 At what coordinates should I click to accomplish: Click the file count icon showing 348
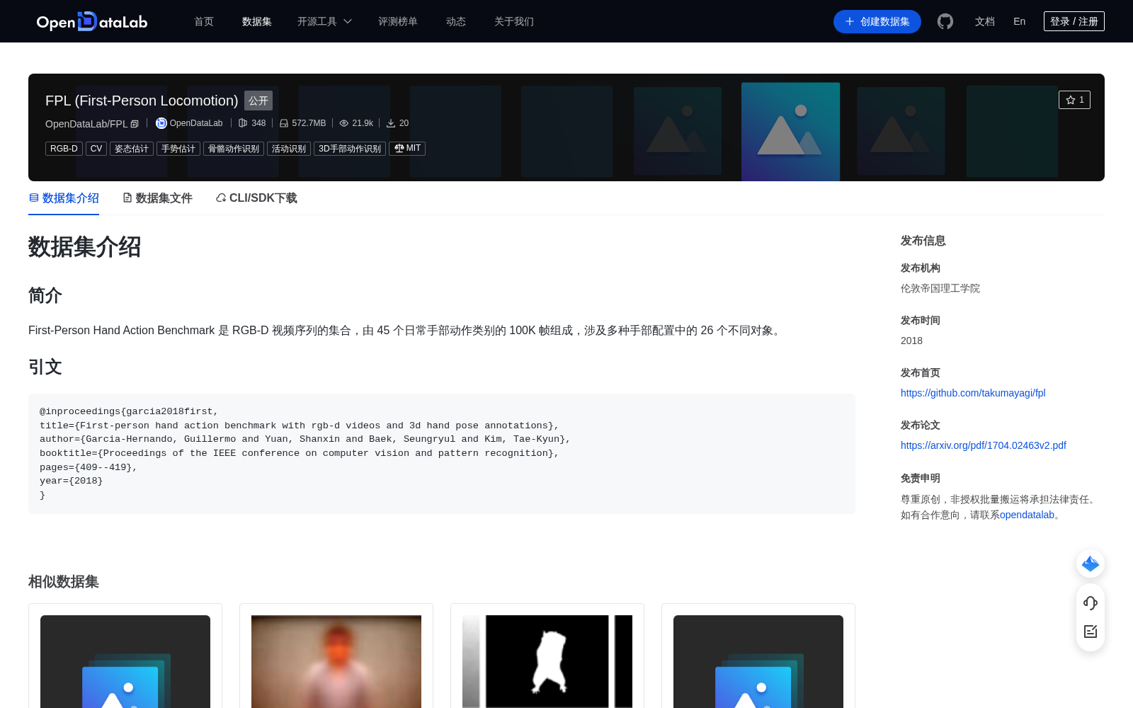[x=243, y=123]
